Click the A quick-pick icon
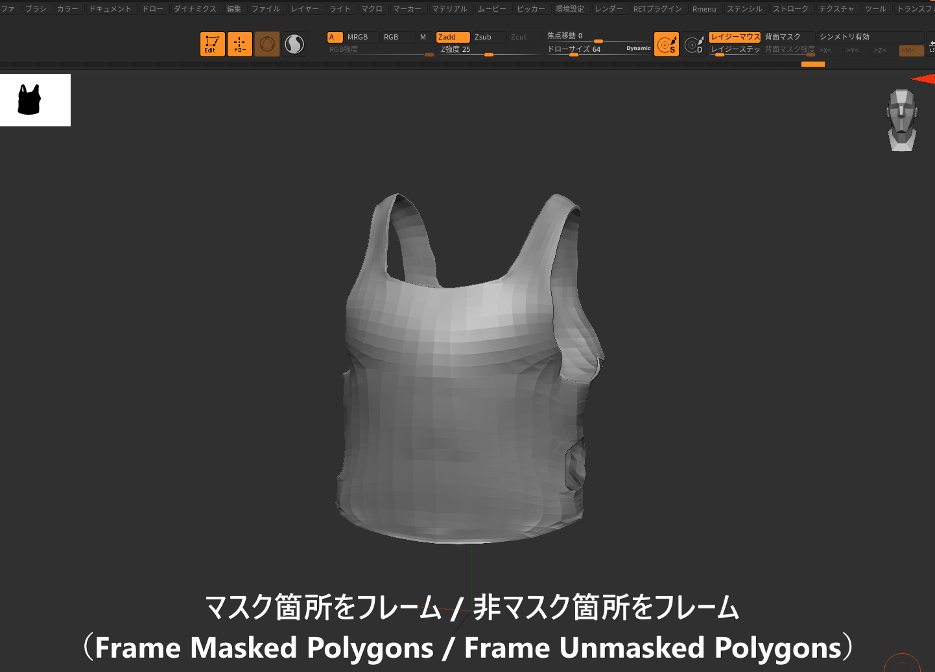Screen dimensions: 935x672 [334, 37]
